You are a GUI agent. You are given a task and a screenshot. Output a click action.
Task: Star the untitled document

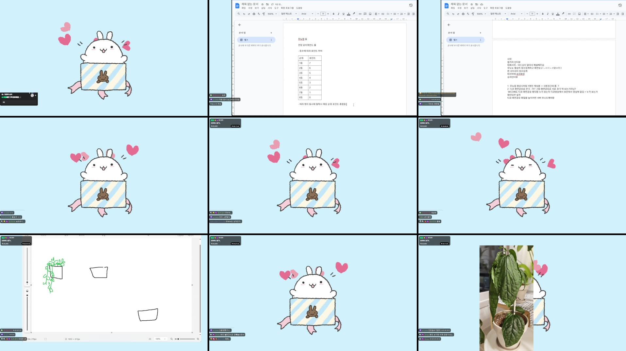click(262, 4)
